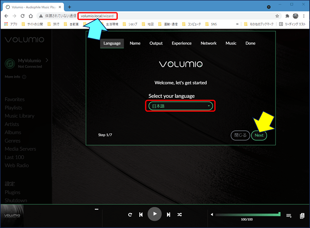Open the playback devices speaker icon

[302, 216]
